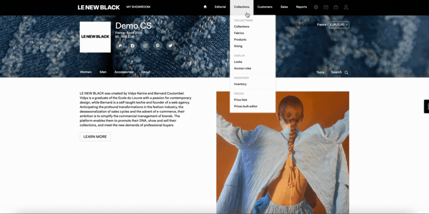The height and width of the screenshot is (214, 429).
Task: Open the Customers menu
Action: coord(265,7)
